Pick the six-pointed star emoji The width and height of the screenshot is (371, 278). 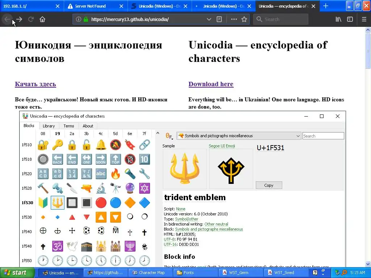144,188
